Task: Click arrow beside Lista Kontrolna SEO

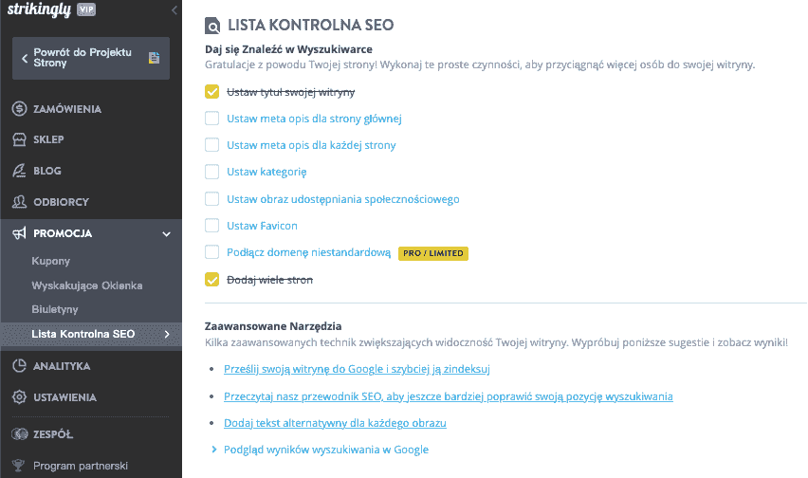Action: 167,334
